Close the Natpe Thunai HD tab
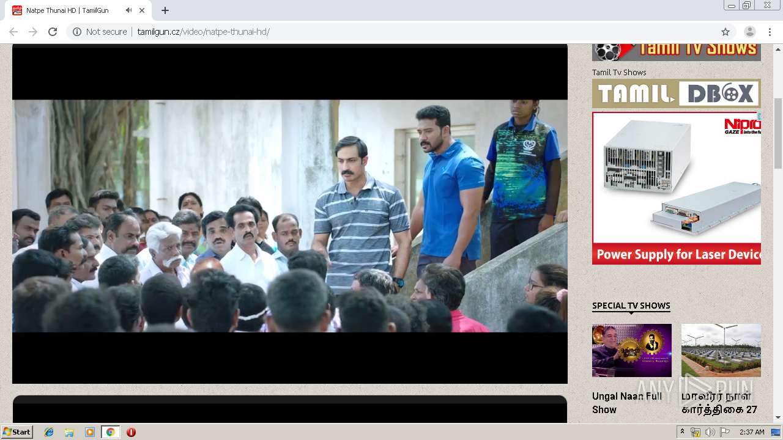The height and width of the screenshot is (440, 783). point(142,10)
